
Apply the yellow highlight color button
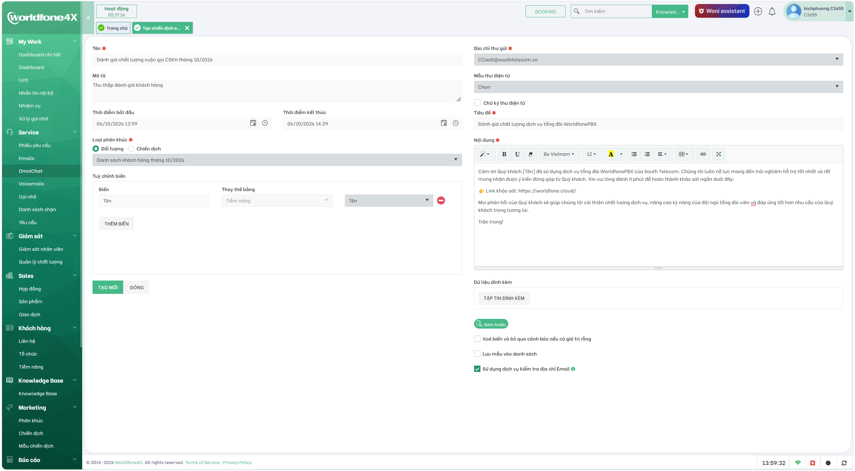[x=611, y=154]
